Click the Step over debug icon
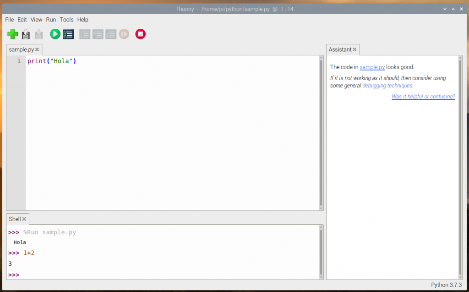 85,34
